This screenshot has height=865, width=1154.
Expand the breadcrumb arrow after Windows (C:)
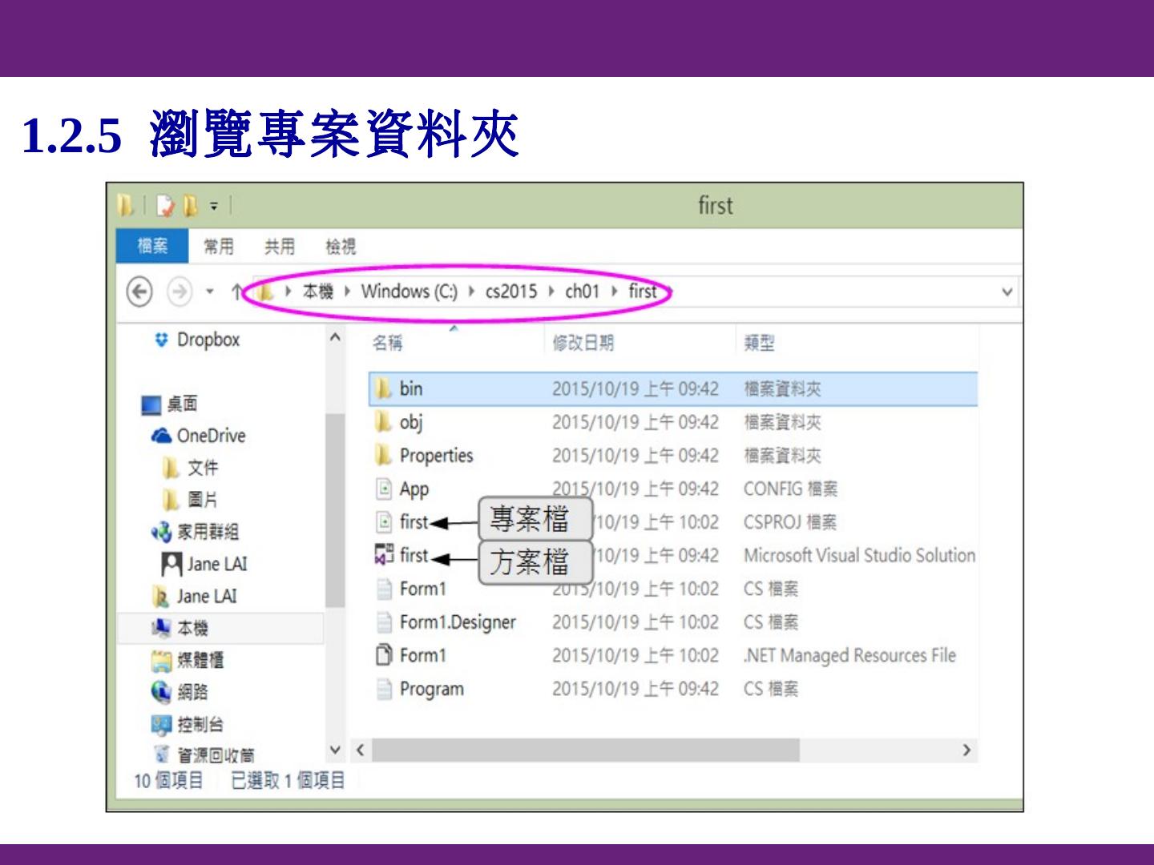click(471, 292)
